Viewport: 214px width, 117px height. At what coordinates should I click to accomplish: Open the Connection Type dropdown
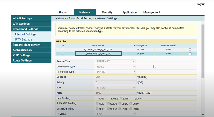[x=115, y=67]
